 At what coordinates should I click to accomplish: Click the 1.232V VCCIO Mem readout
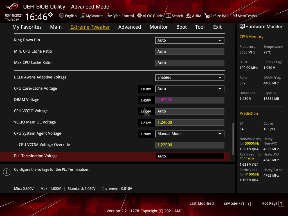[146, 123]
